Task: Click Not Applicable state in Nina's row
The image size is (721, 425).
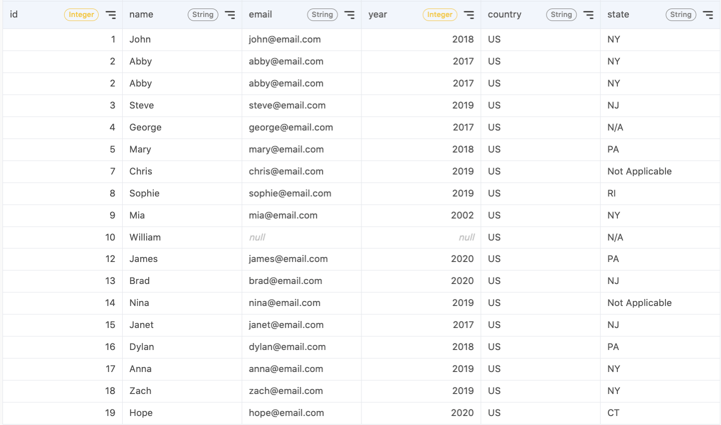Action: [660, 303]
